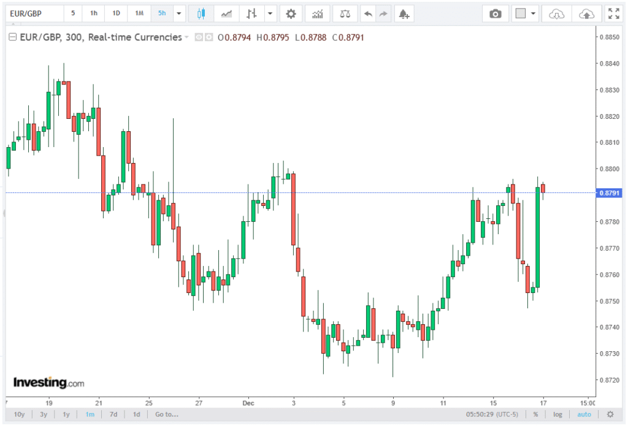
Task: Enter fullscreen chart mode
Action: click(613, 13)
